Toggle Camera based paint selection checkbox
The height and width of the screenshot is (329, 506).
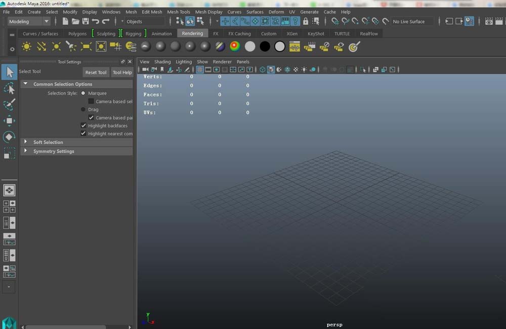click(x=91, y=118)
